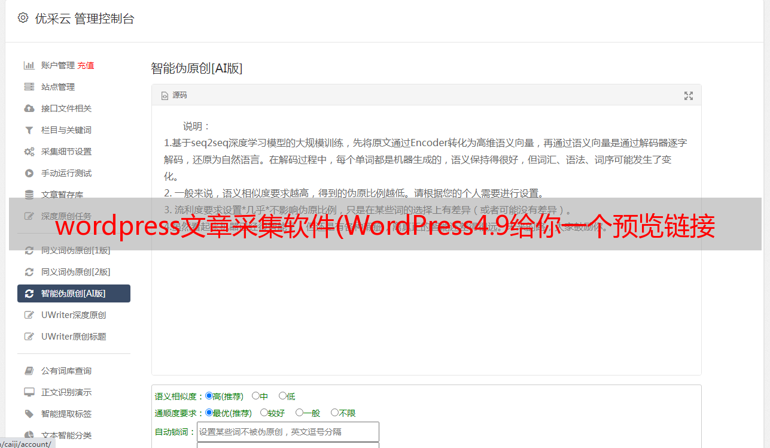Viewport: 770px width, 448px height.
Task: Toggle fullscreen with the editor expand icon
Action: point(689,96)
